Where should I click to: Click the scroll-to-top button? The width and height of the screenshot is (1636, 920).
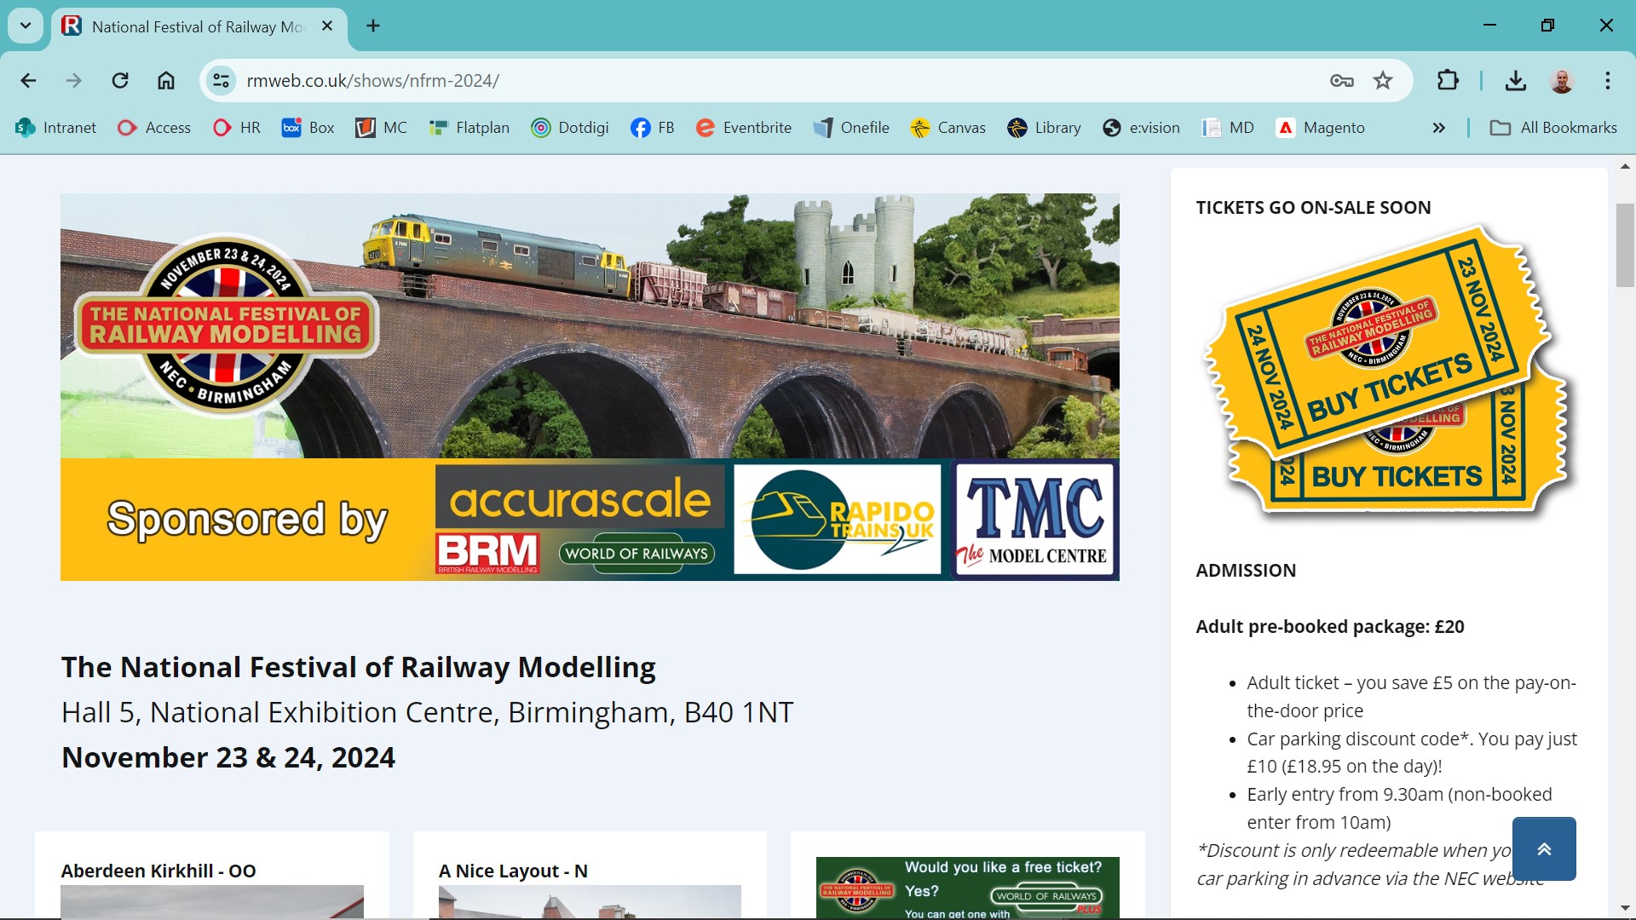(1545, 848)
